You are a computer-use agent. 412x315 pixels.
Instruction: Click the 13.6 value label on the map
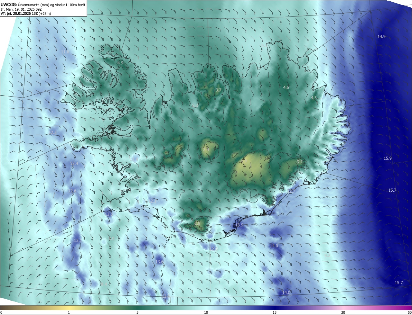(160, 262)
